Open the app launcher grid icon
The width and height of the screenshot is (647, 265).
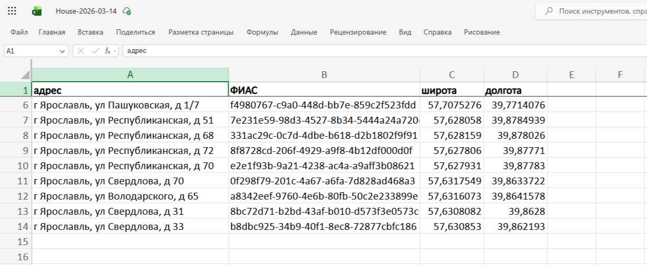click(12, 11)
